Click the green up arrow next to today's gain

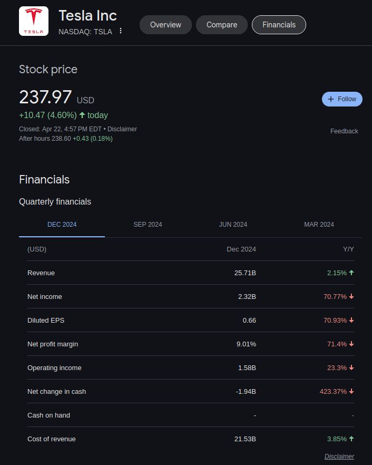84,115
